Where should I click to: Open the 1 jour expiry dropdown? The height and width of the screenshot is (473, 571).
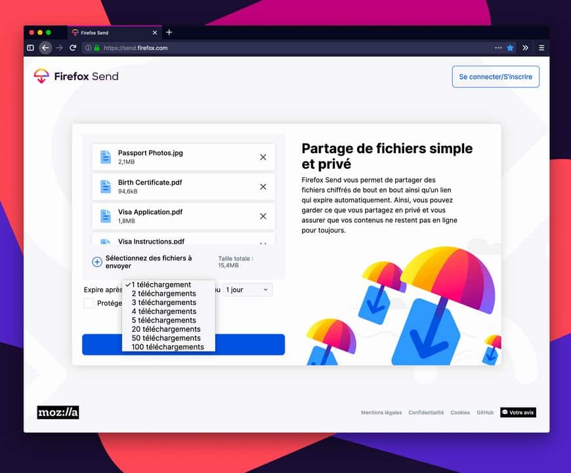point(247,290)
